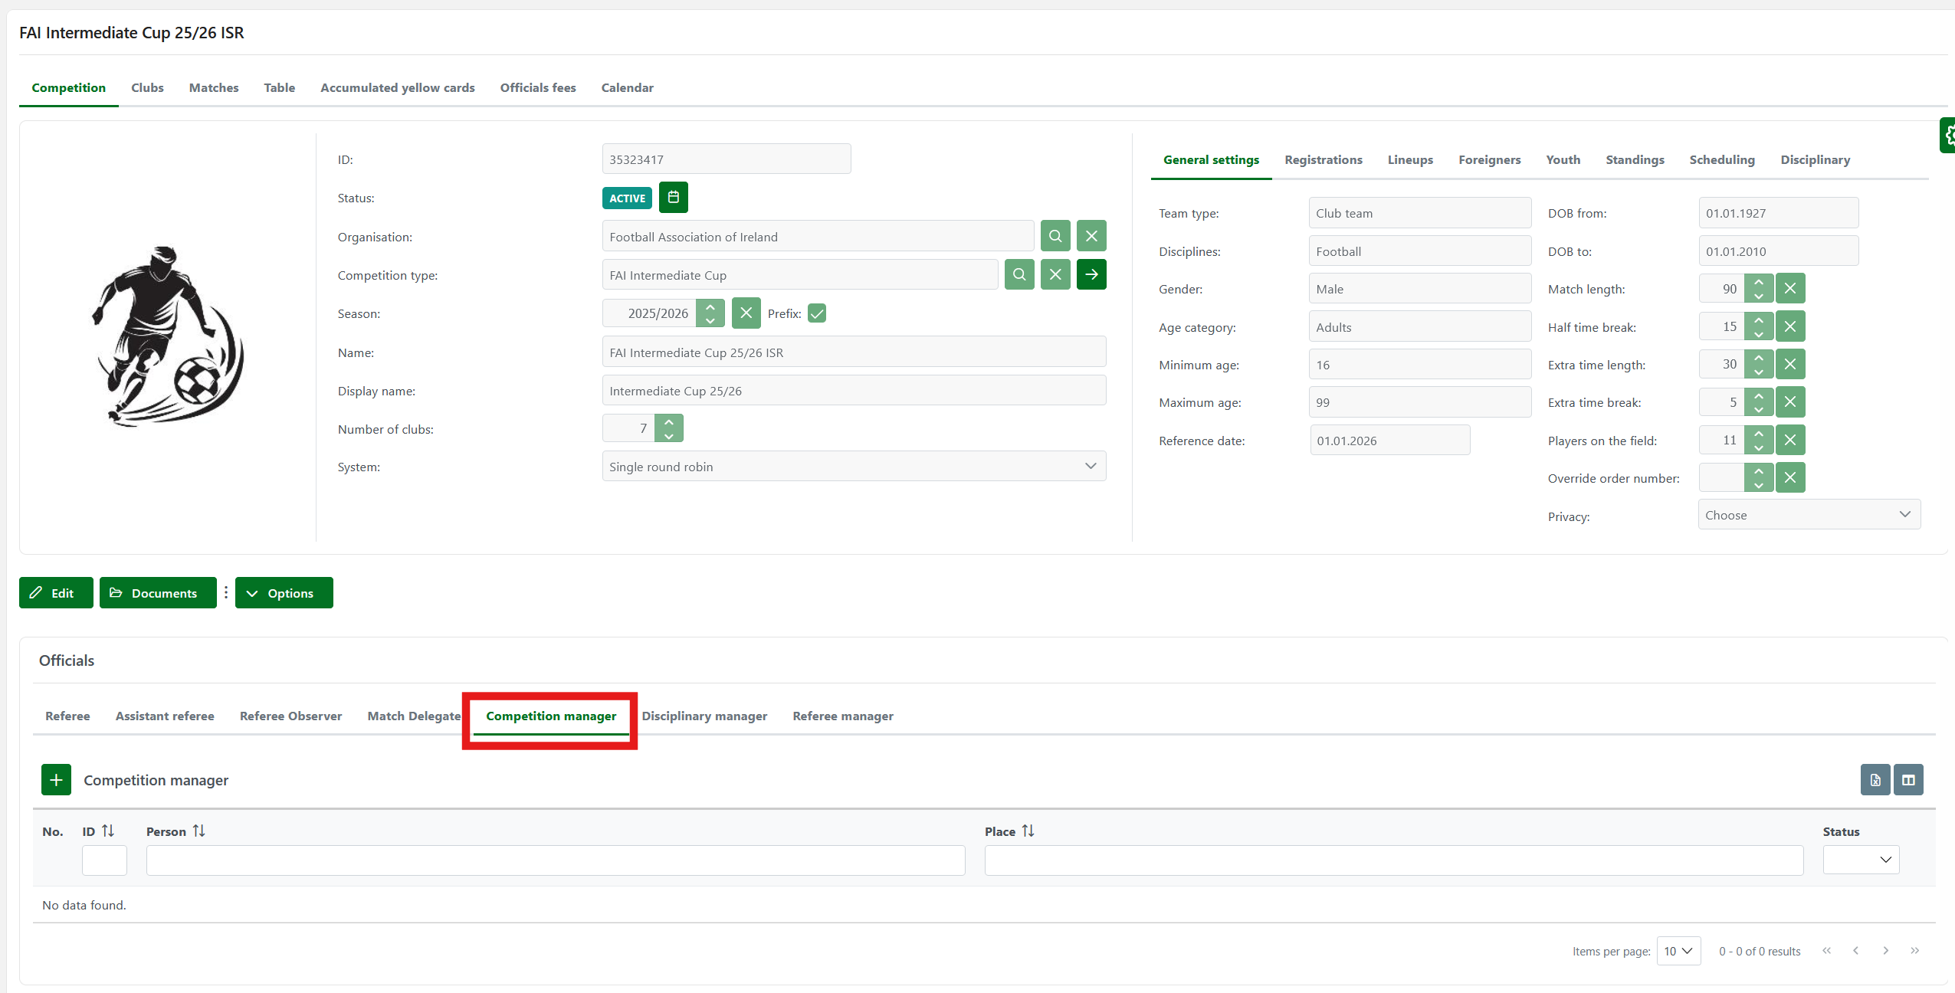The width and height of the screenshot is (1955, 993).
Task: Open the column chooser icon for the table
Action: (x=1908, y=780)
